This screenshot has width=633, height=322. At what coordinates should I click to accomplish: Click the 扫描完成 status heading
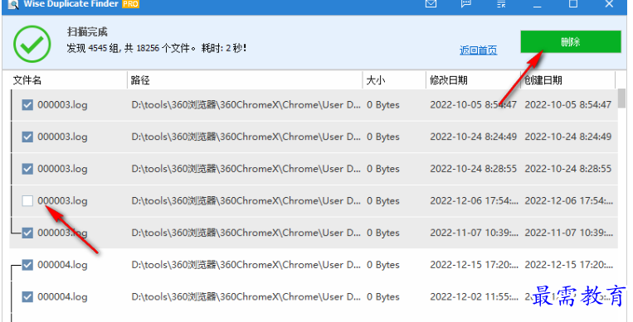87,31
